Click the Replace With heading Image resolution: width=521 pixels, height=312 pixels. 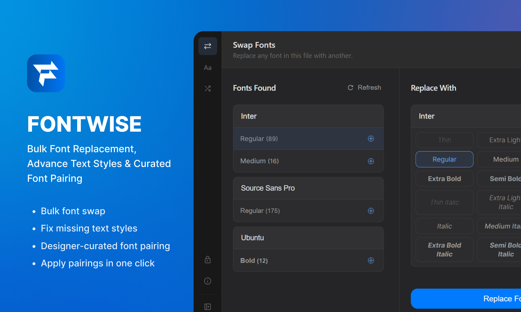(433, 88)
